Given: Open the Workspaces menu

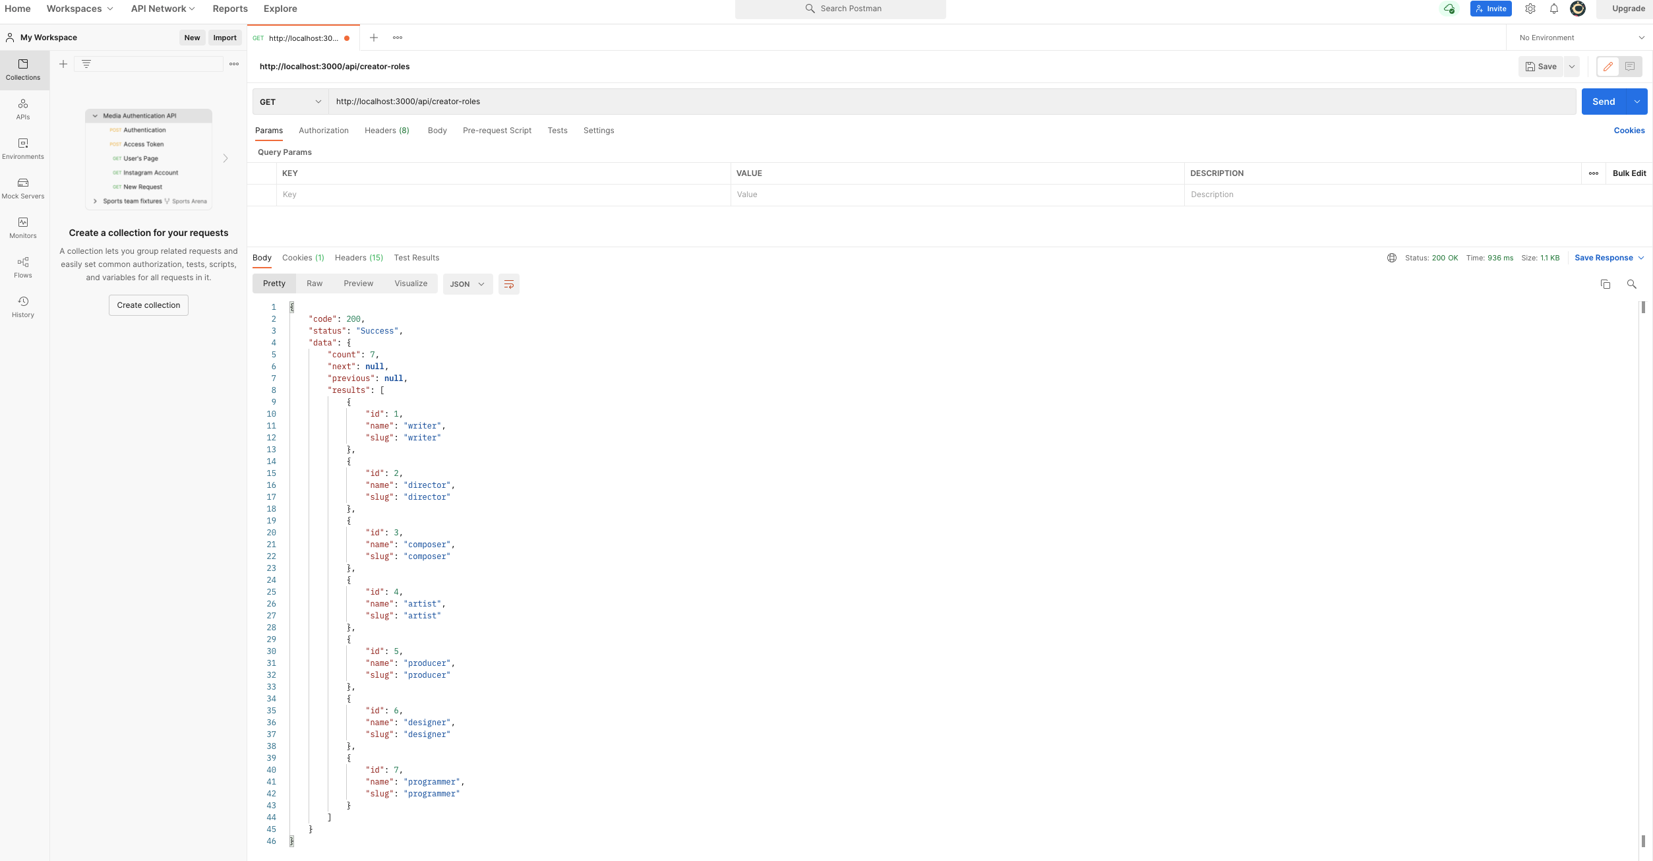Looking at the screenshot, I should [x=80, y=9].
